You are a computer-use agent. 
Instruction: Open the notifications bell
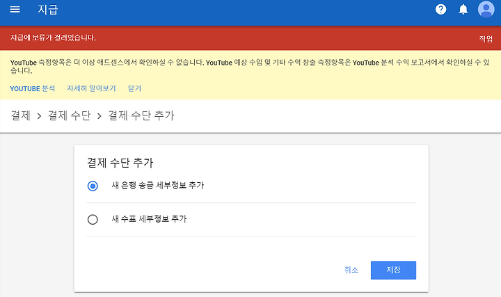[463, 9]
